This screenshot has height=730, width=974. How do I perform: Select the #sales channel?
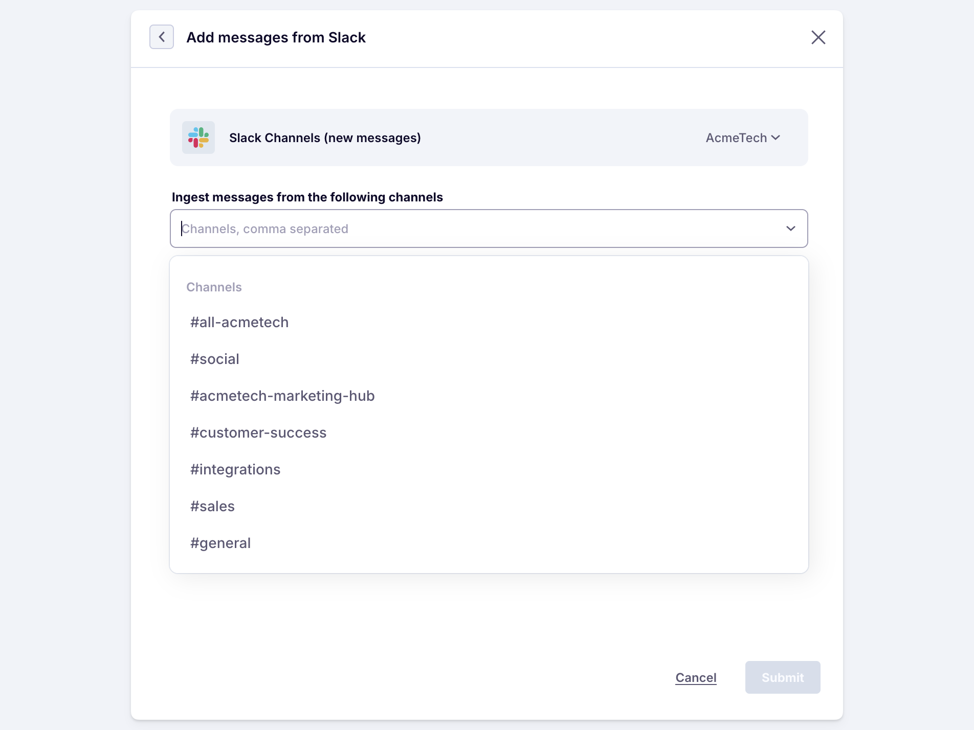click(x=212, y=506)
